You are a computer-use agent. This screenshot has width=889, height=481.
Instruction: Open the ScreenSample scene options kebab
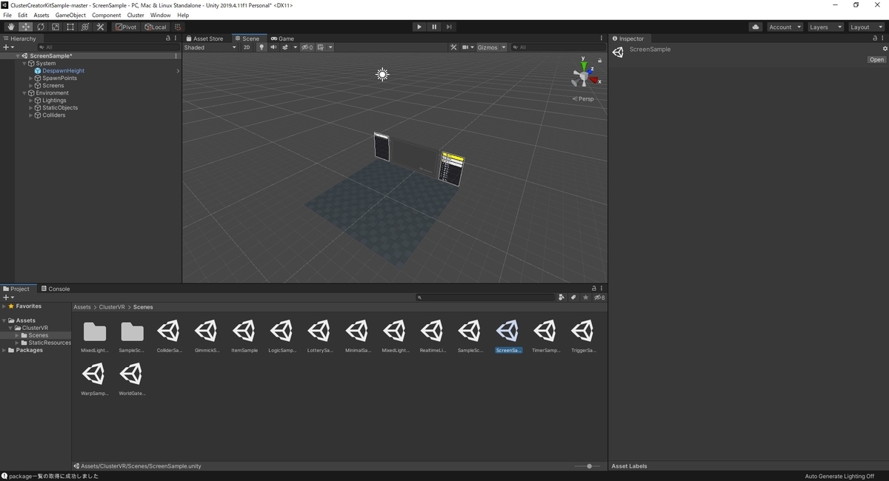[176, 55]
